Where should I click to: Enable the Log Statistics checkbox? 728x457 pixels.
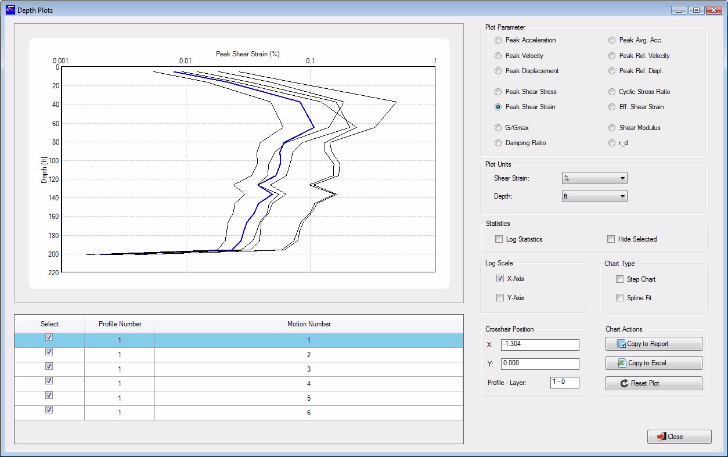coord(499,239)
